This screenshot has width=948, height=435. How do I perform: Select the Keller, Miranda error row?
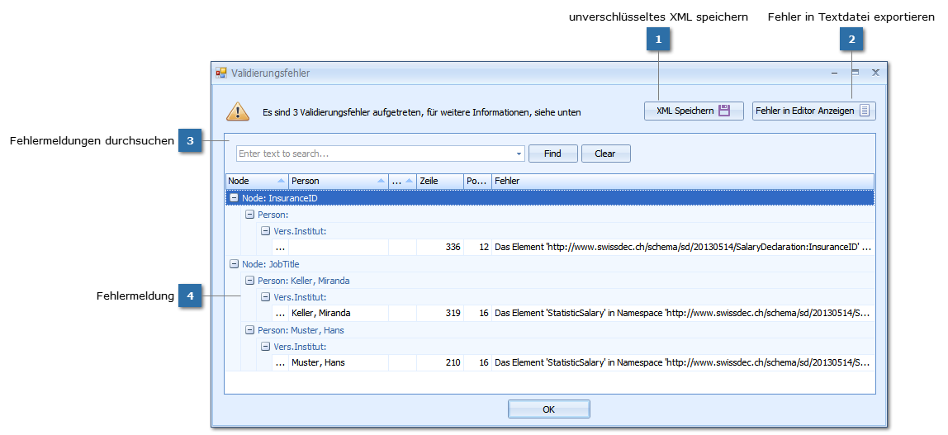point(578,313)
